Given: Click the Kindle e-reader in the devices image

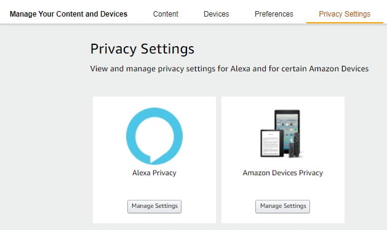Looking at the screenshot, I should [272, 143].
